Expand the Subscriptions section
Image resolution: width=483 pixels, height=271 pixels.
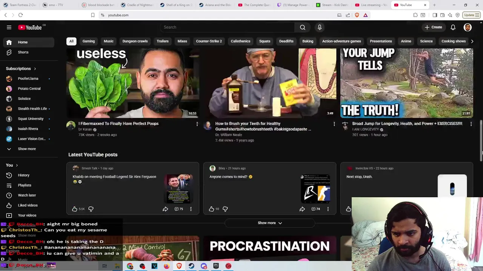point(21,69)
